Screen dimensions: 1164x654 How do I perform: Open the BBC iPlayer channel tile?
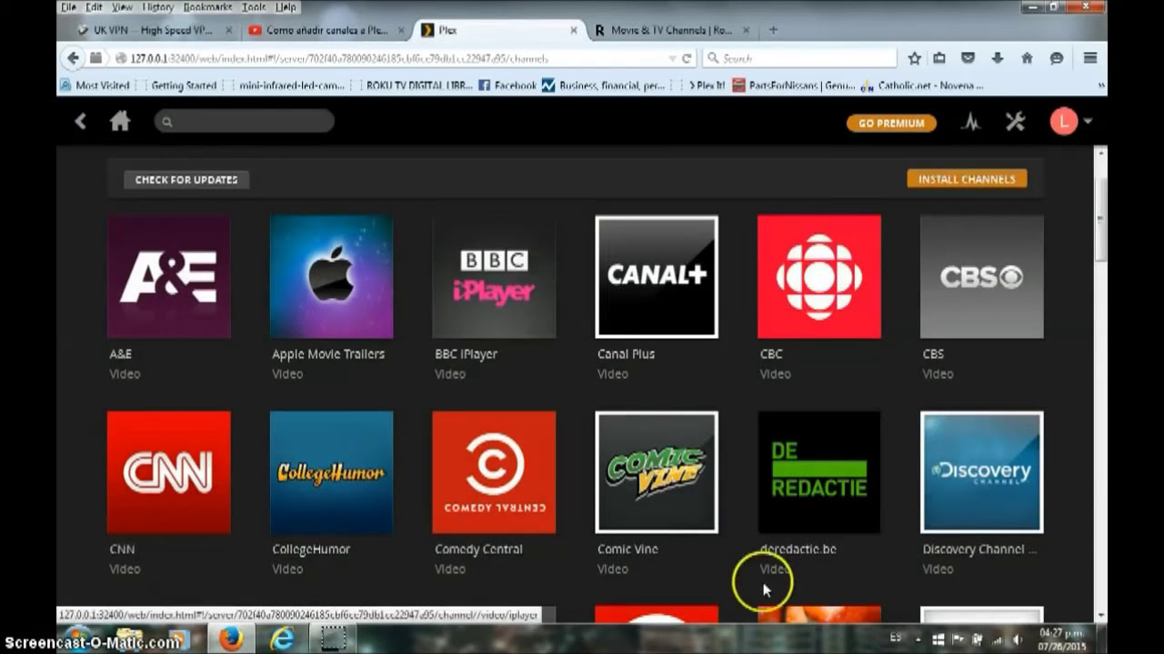[x=494, y=276]
